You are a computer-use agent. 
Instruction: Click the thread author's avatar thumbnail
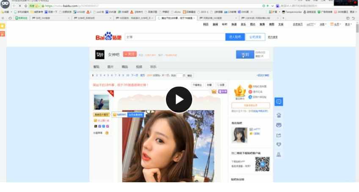(102, 102)
